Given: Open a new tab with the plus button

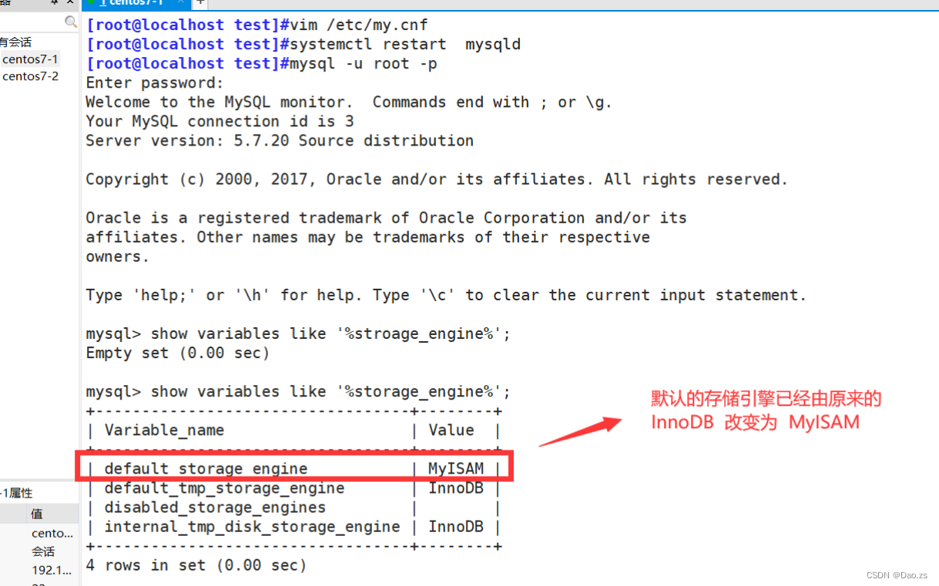Looking at the screenshot, I should pyautogui.click(x=200, y=3).
